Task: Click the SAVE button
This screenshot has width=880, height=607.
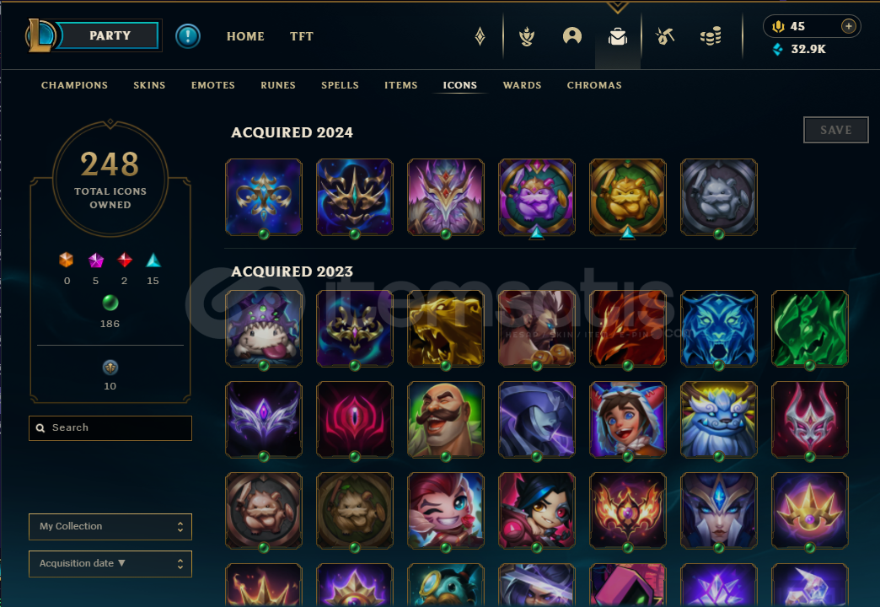Action: [x=835, y=130]
